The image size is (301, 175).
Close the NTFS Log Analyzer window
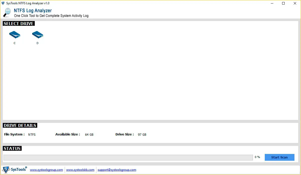295,3
